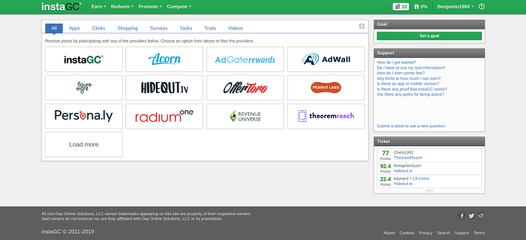
Task: Expand the Earn dropdown menu
Action: click(x=99, y=7)
